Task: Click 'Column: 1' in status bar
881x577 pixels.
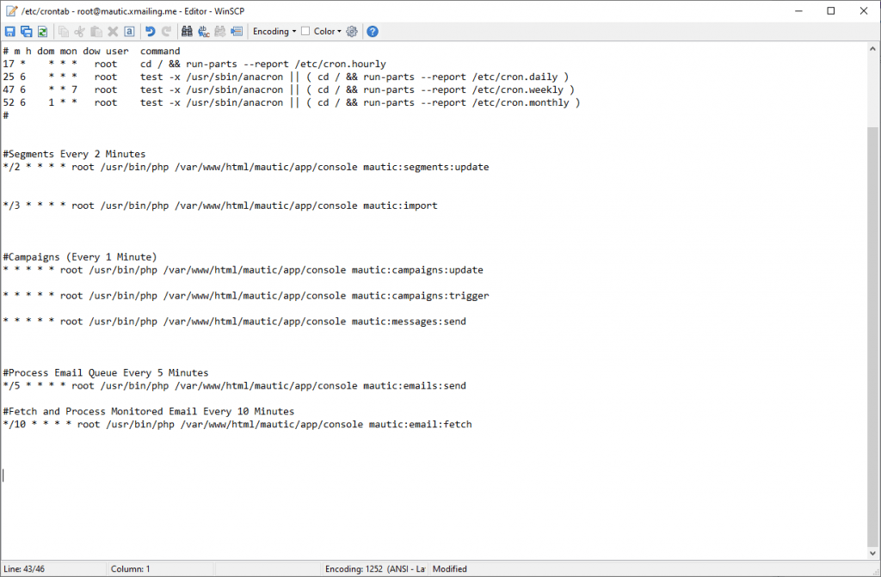Action: point(131,568)
